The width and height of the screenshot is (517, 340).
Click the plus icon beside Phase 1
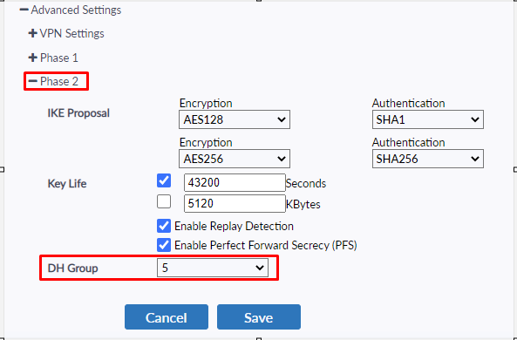[x=32, y=58]
